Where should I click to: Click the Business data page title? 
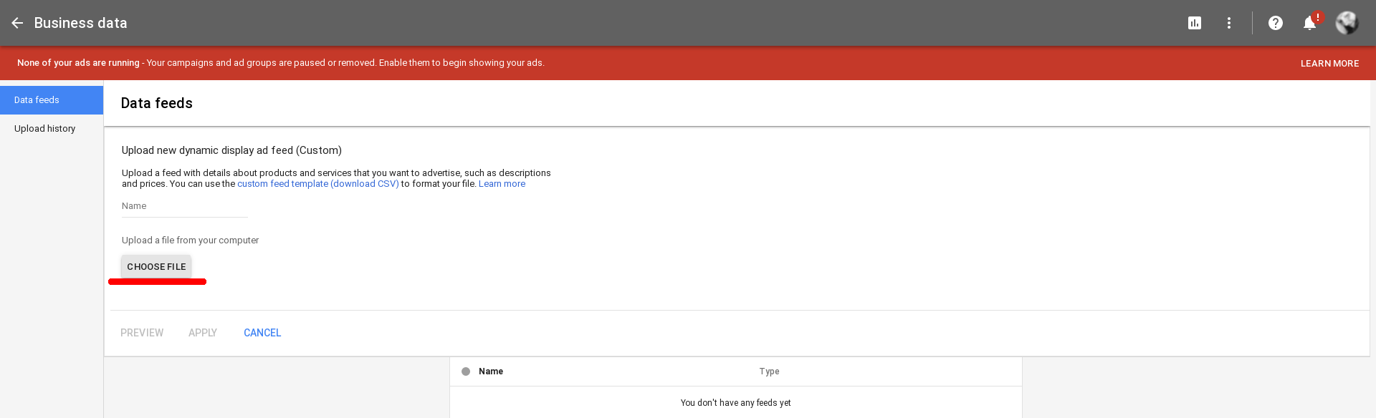pos(80,23)
